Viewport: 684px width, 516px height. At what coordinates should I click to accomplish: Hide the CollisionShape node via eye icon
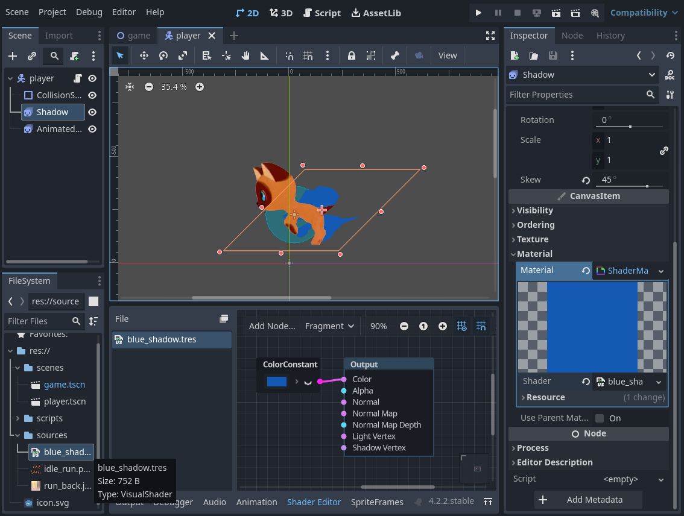pyautogui.click(x=92, y=95)
